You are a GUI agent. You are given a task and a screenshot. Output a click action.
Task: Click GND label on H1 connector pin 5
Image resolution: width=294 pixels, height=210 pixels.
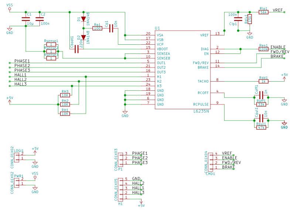tap(136, 179)
